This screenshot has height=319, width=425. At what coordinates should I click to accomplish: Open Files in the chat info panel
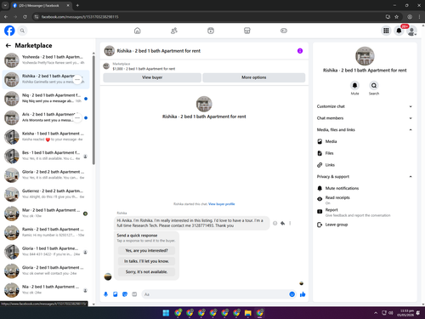(x=364, y=153)
